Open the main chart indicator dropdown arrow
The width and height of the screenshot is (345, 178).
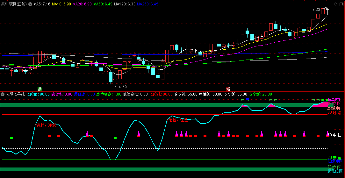[x=30, y=4]
